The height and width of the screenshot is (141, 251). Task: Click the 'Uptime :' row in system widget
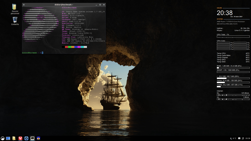coord(233,28)
